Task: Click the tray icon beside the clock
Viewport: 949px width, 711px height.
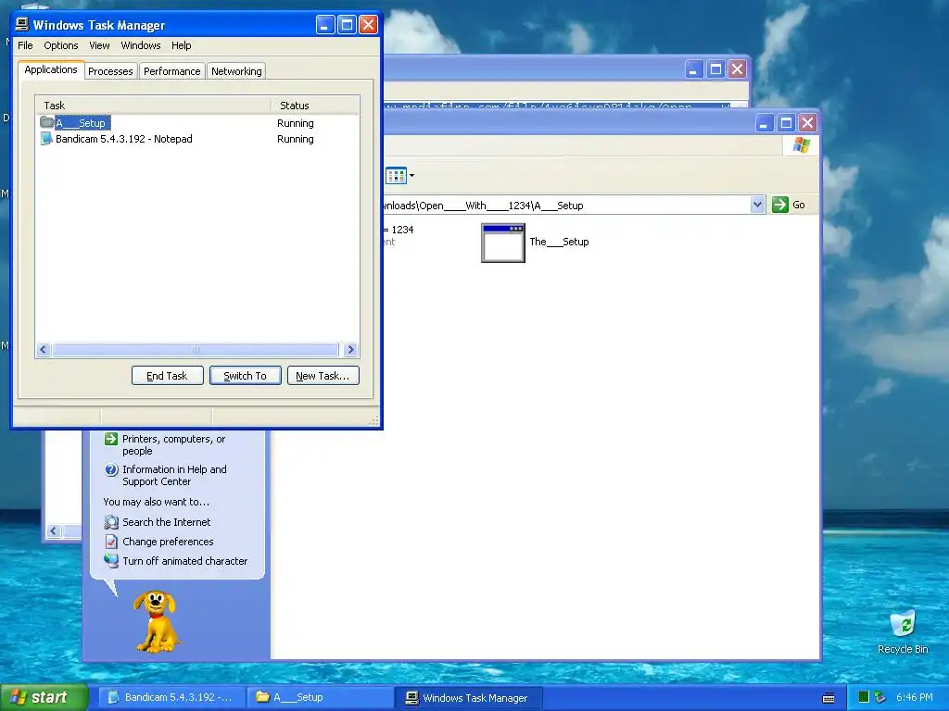Action: 880,697
